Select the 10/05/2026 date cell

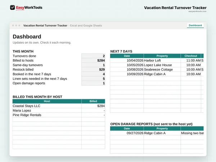127,65
